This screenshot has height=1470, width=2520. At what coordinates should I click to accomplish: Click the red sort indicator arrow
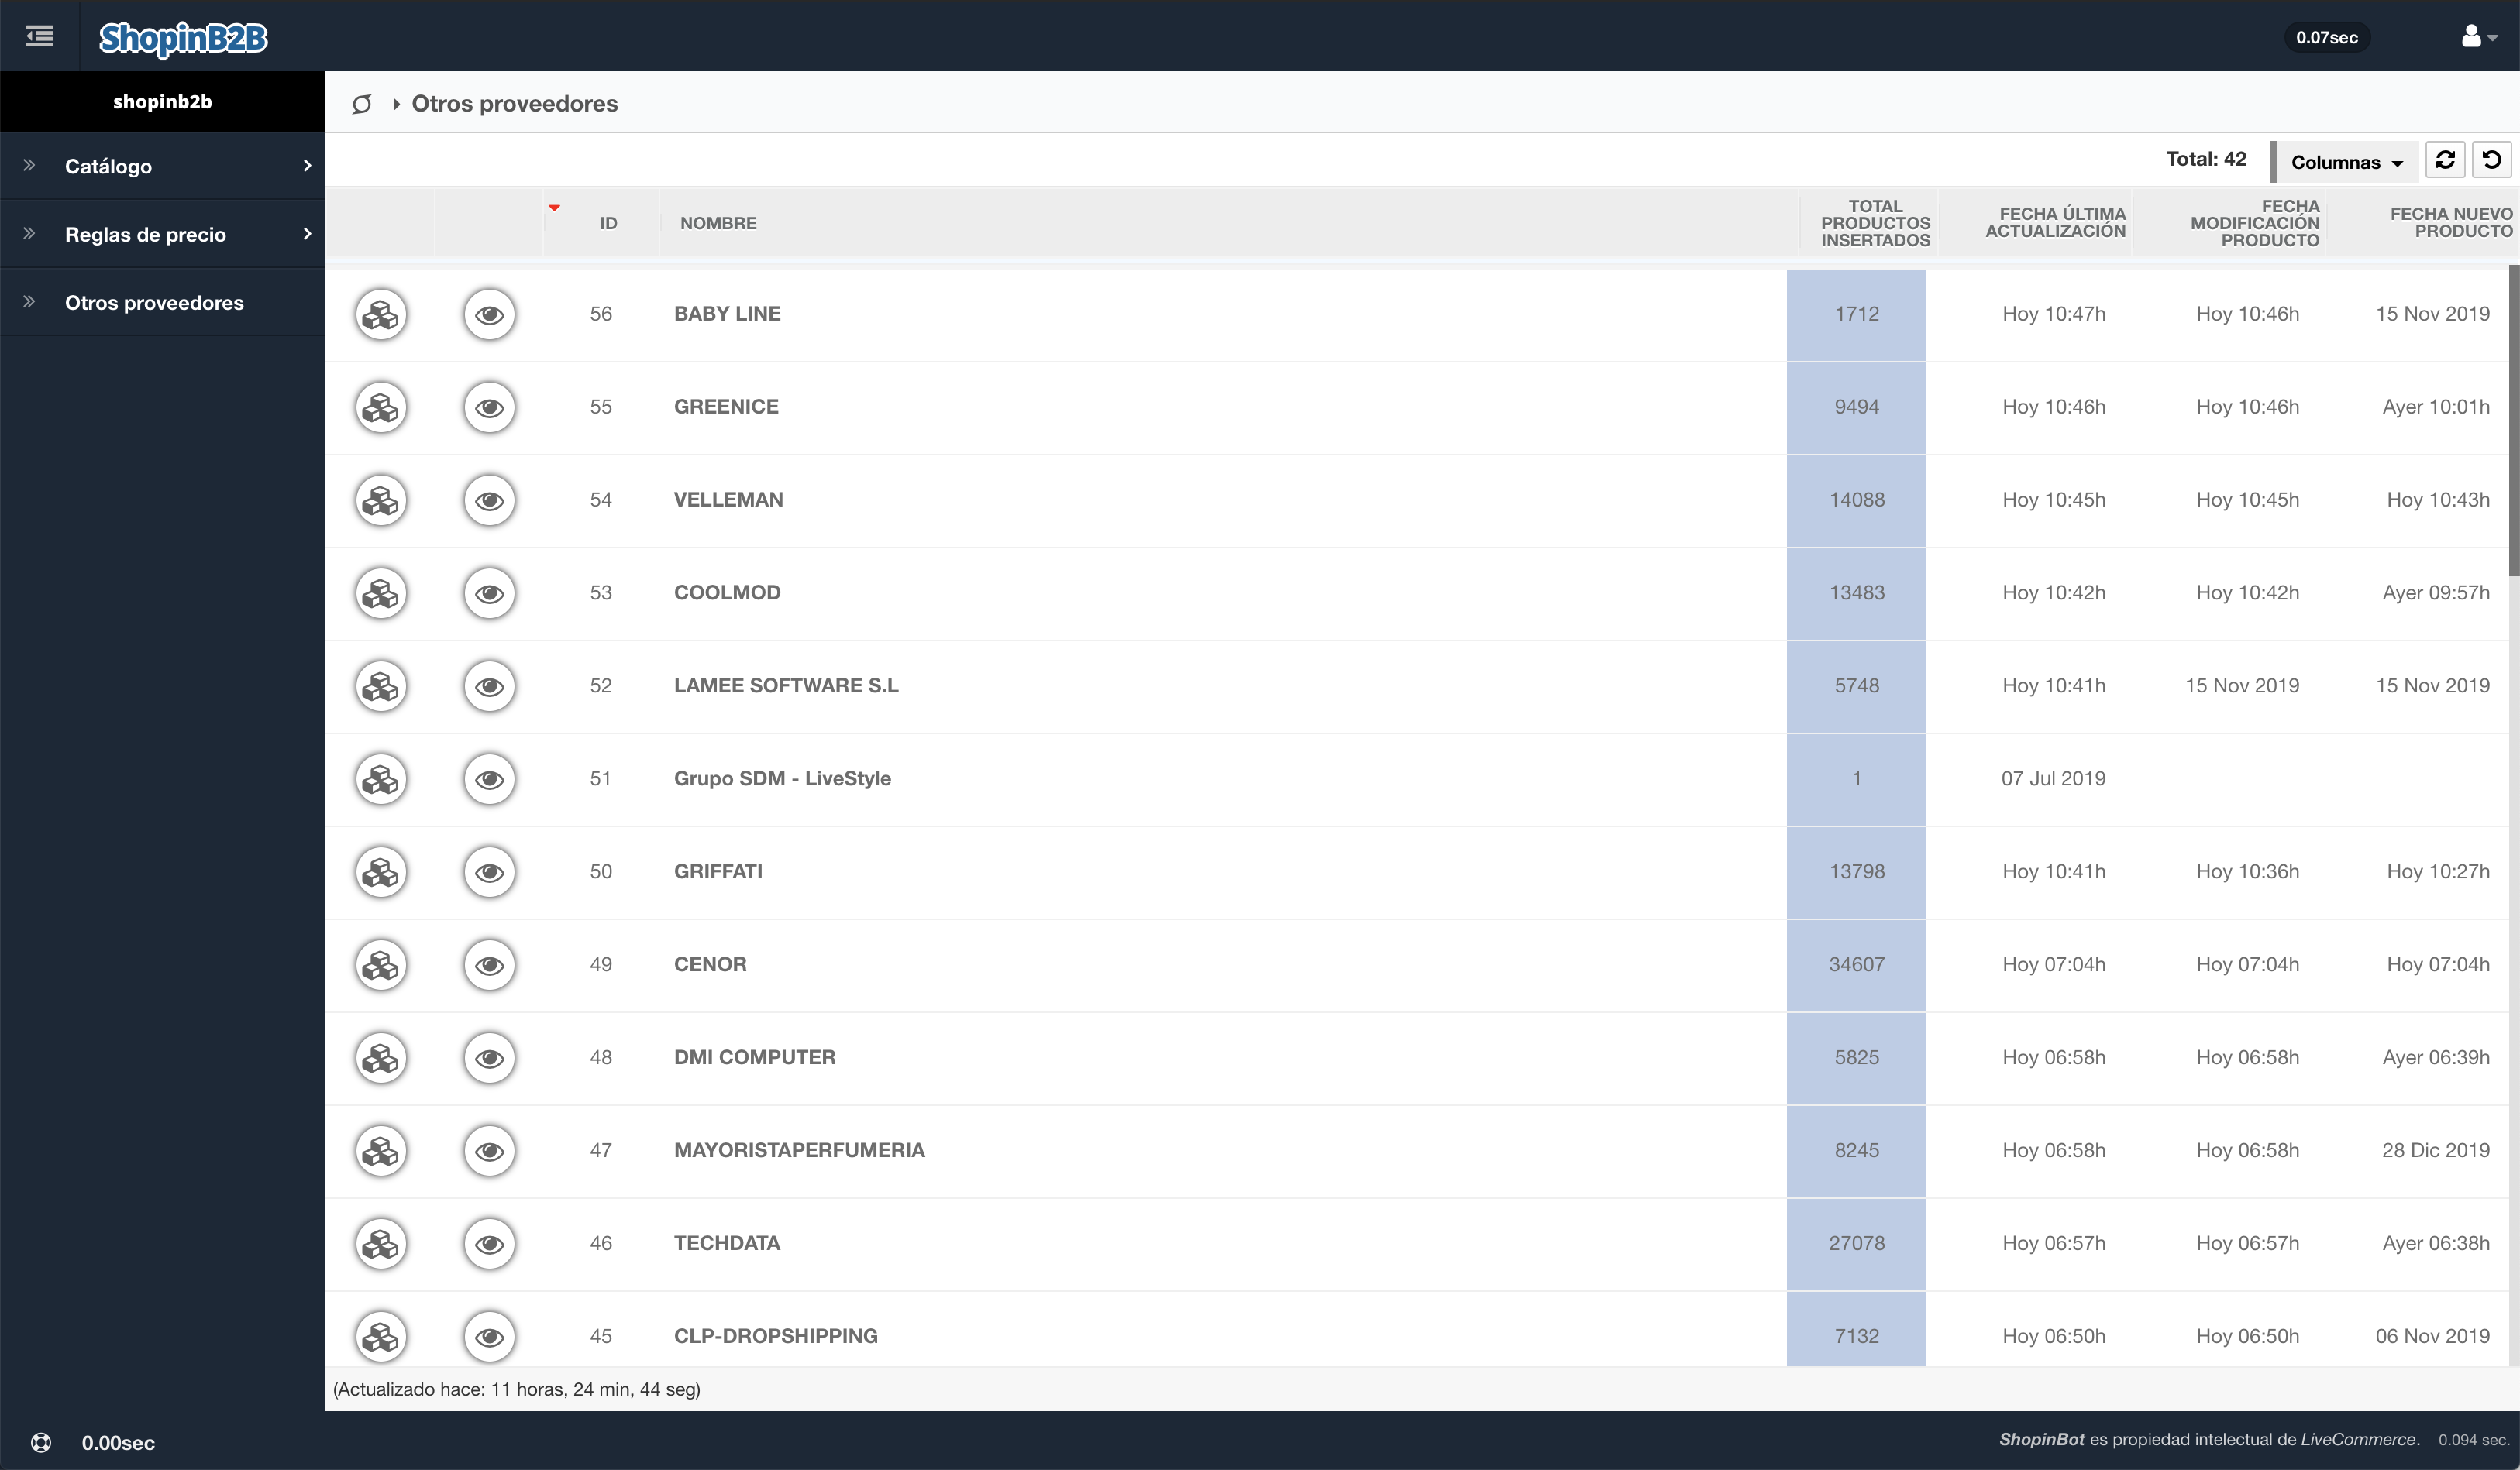point(554,208)
